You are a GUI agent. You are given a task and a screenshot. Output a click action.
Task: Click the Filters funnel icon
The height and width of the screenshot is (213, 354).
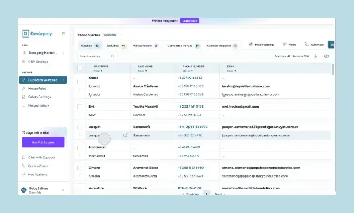[x=284, y=44]
